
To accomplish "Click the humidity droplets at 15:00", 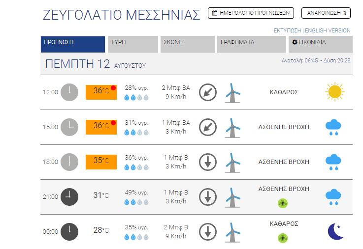I will tap(136, 133).
